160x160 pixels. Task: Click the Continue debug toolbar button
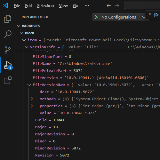(156, 15)
